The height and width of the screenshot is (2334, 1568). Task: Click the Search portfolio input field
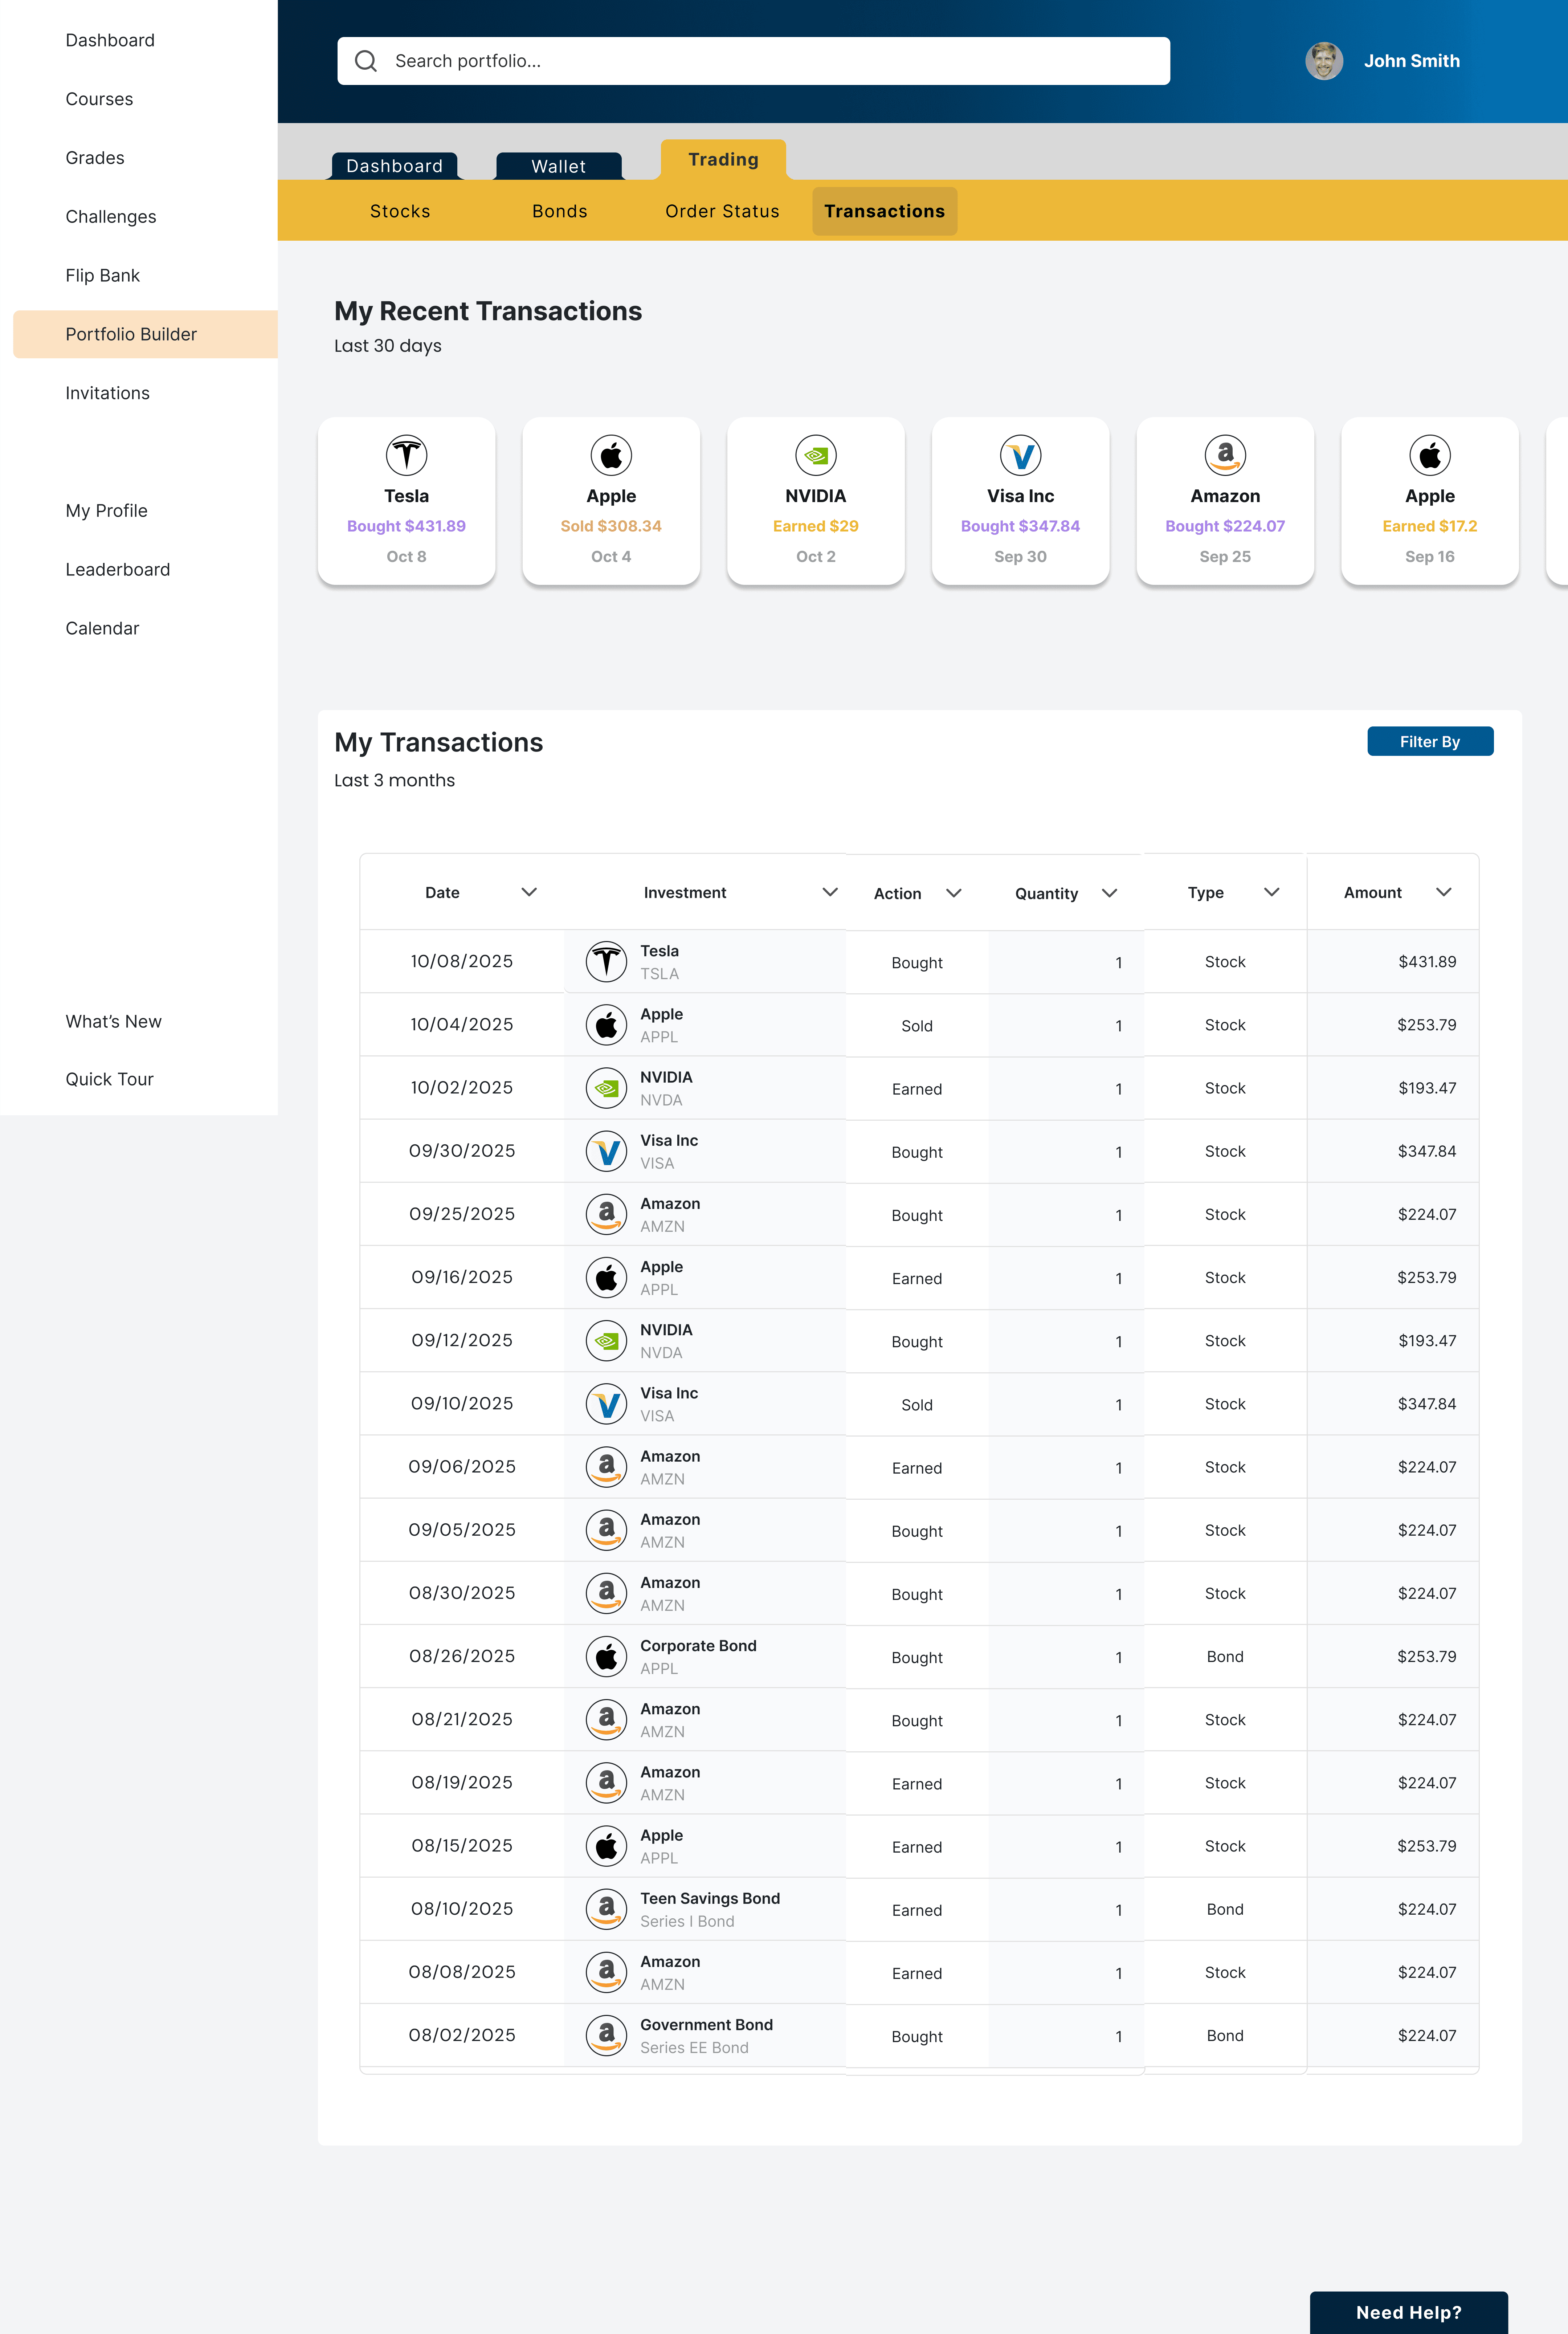(770, 61)
